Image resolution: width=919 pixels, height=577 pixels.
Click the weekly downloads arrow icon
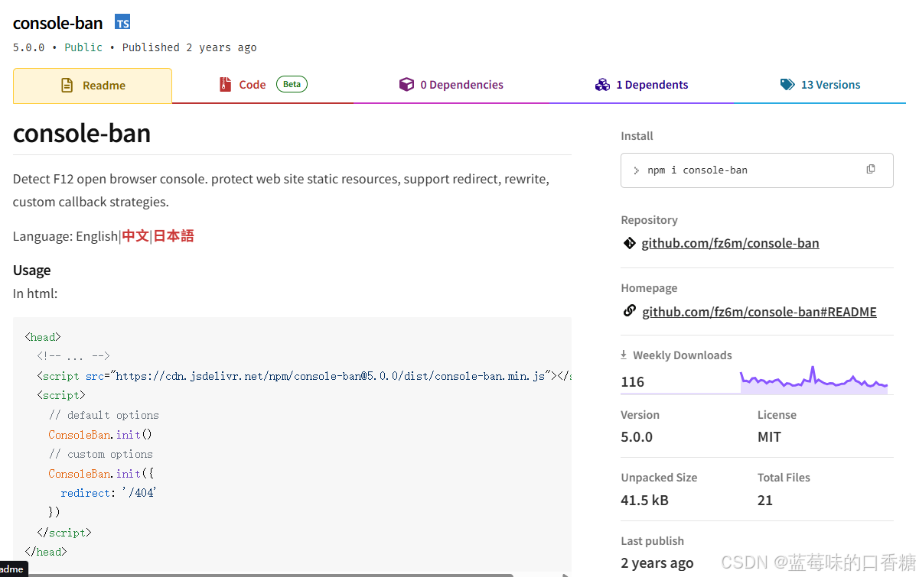tap(624, 355)
